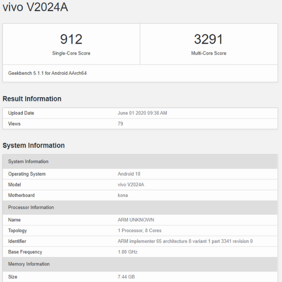This screenshot has width=282, height=282.
Task: Select the ARM UNKNOWN processor name
Action: tap(136, 219)
